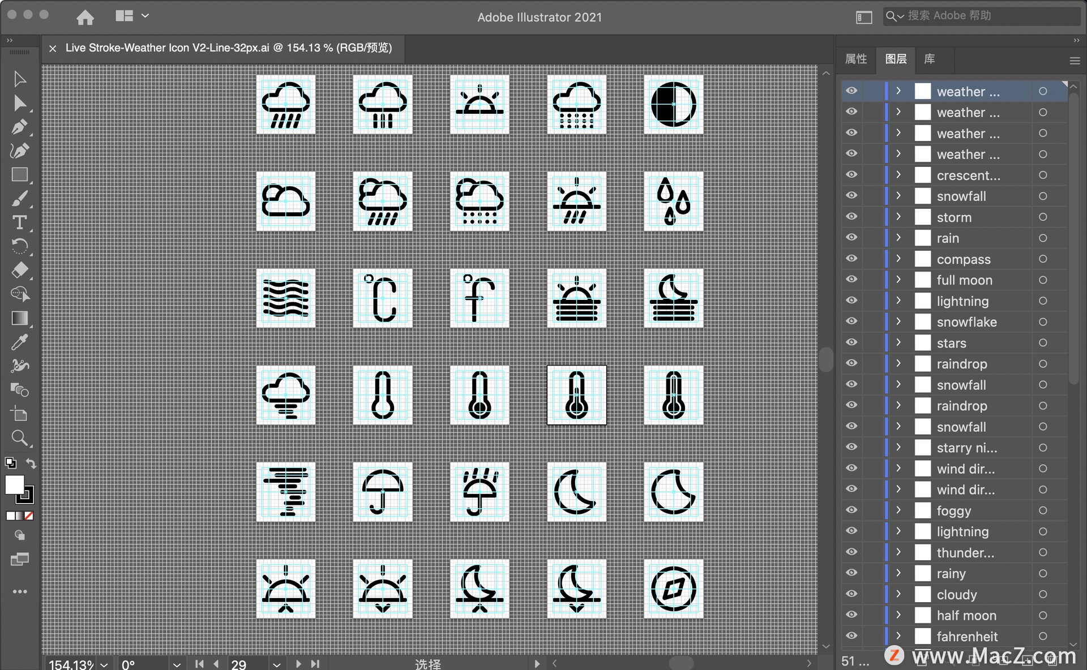The width and height of the screenshot is (1087, 670).
Task: Activate the Zoom tool
Action: coord(19,437)
